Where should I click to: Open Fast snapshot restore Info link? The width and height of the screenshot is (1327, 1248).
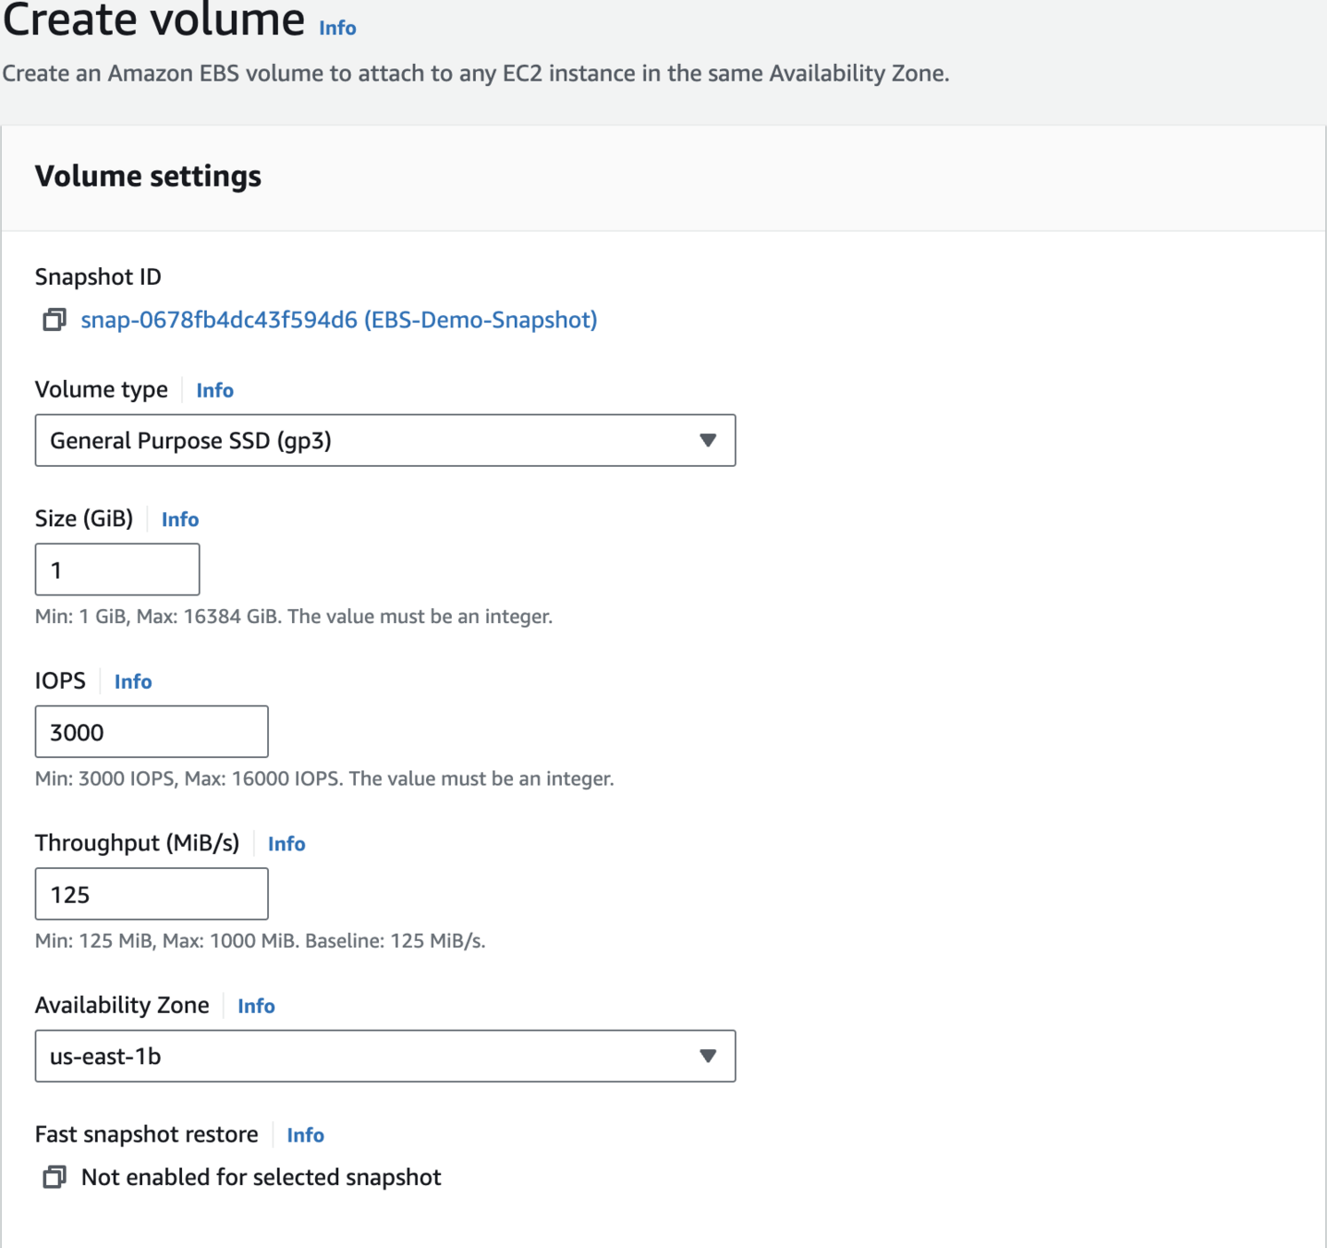tap(305, 1135)
